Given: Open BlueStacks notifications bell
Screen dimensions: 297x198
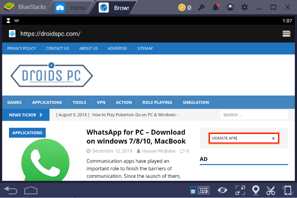Looking at the screenshot, I should click(216, 7).
